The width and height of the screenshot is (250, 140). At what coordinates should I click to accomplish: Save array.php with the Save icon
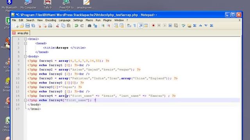click(x=27, y=26)
